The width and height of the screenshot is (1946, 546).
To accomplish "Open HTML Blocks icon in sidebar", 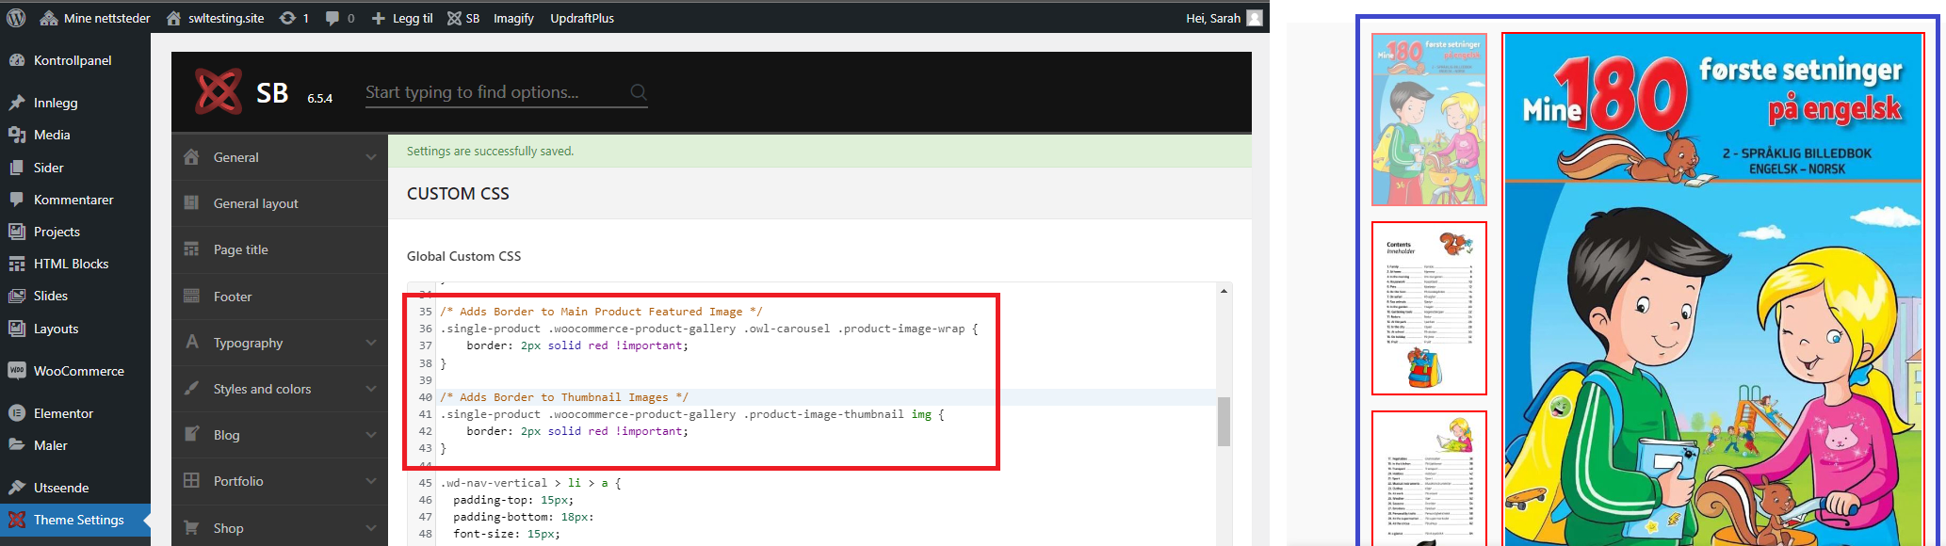I will (17, 264).
